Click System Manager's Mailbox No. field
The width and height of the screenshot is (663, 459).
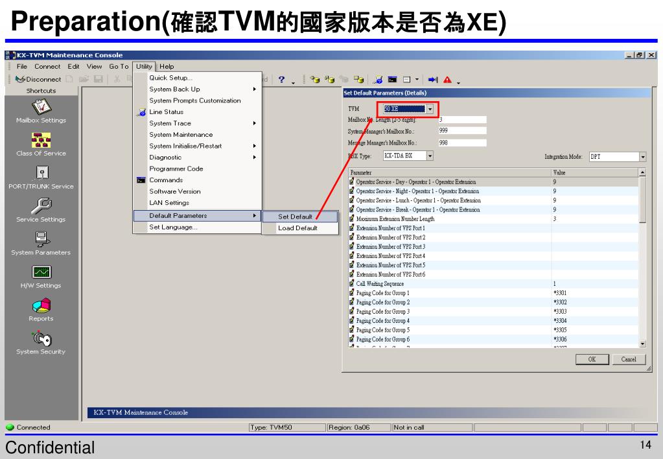[x=462, y=131]
